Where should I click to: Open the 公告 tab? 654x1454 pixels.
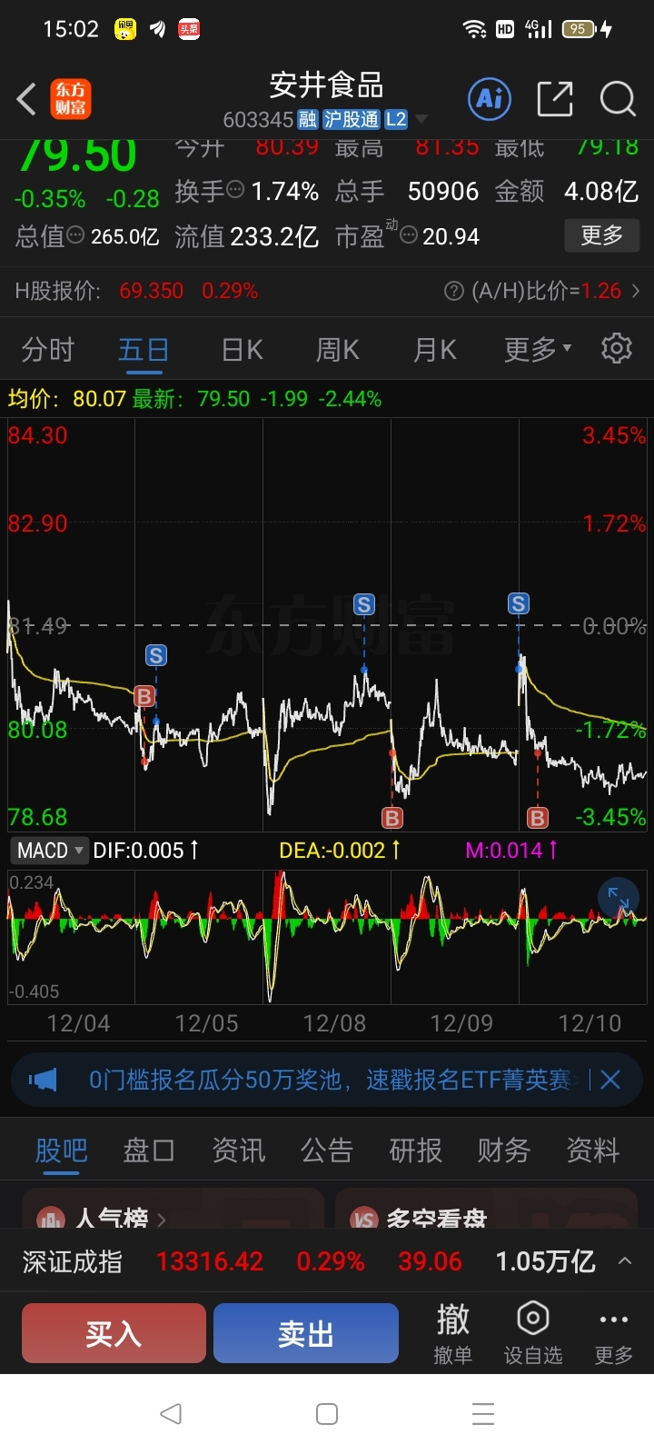327,1150
